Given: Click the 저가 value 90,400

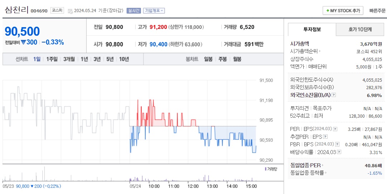Looking at the screenshot, I should point(158,44).
